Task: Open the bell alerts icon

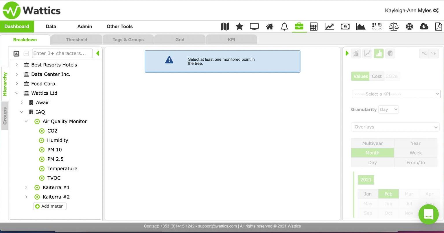Action: pos(284,27)
